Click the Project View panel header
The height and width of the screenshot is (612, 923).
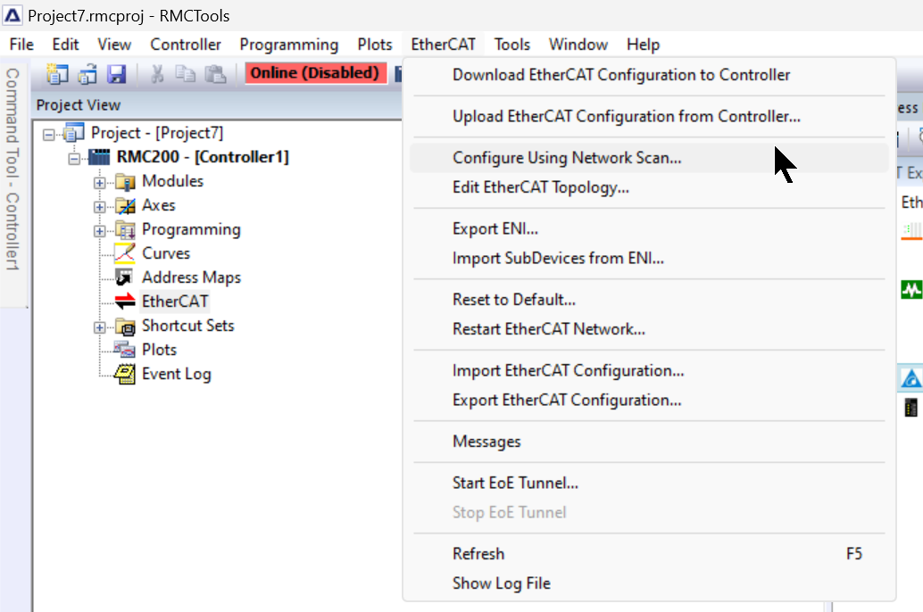[217, 105]
